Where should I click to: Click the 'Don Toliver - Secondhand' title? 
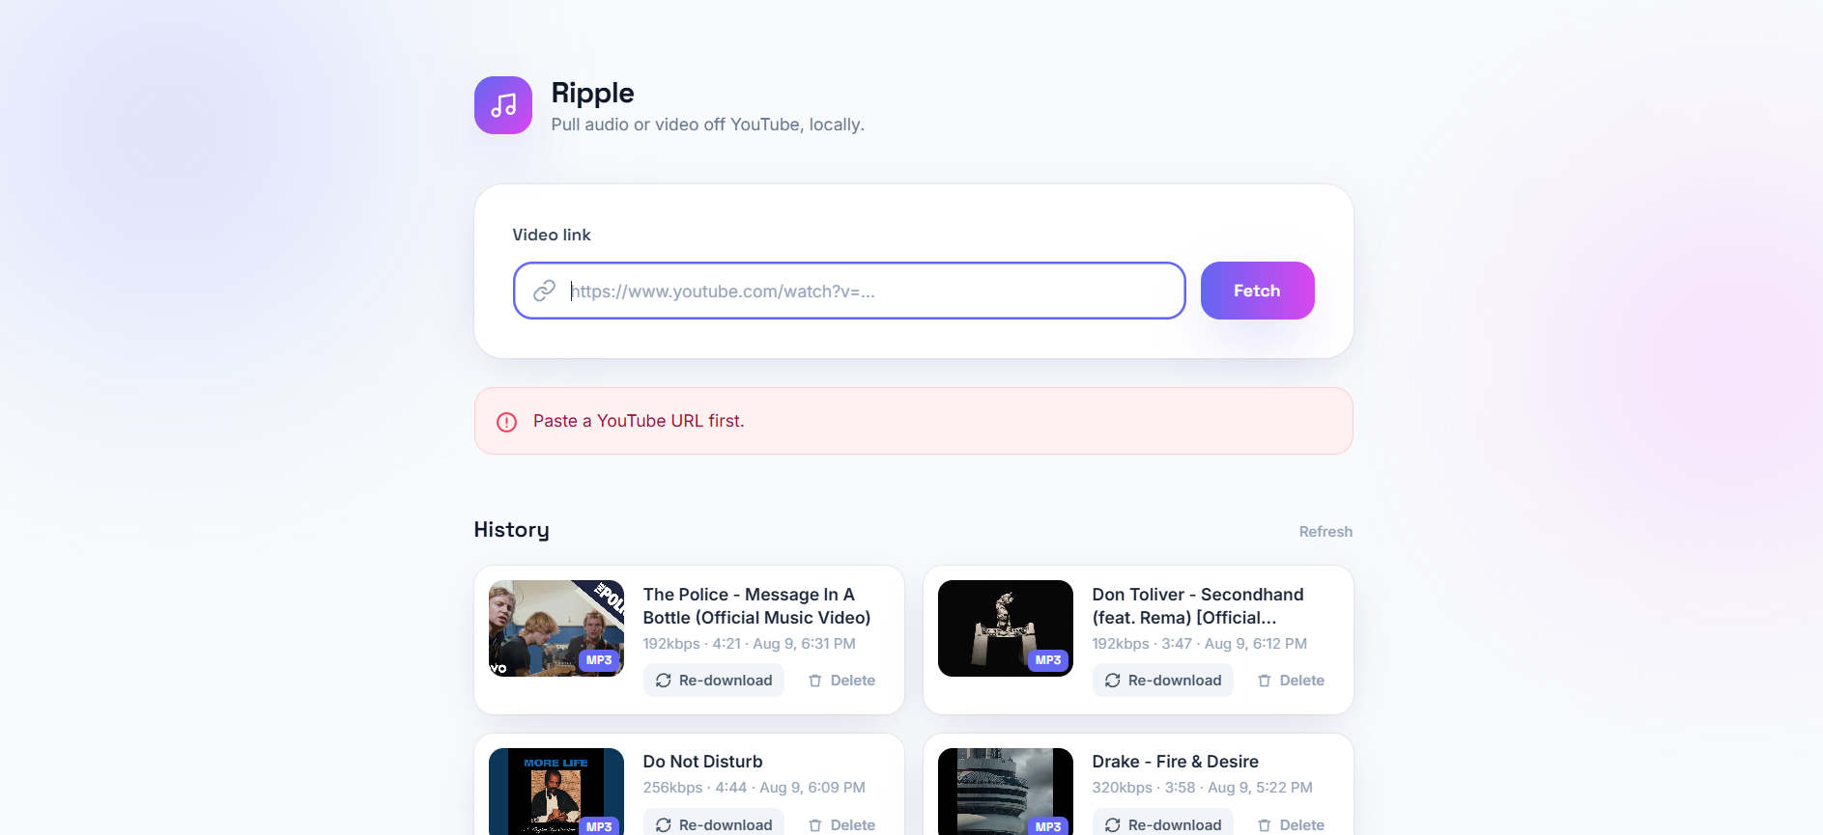[1198, 606]
